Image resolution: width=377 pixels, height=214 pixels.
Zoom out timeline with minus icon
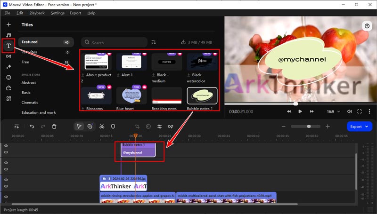coord(284,127)
